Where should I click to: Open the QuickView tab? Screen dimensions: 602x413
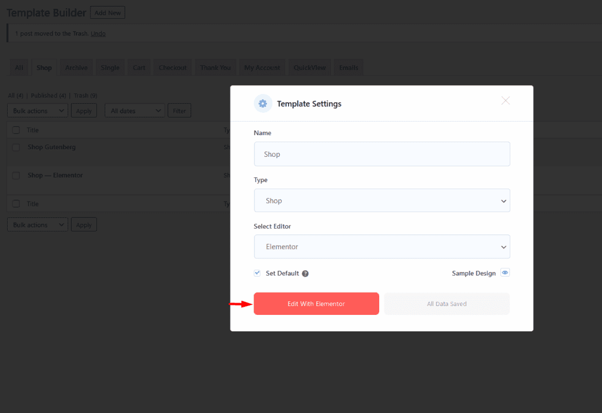click(x=309, y=68)
